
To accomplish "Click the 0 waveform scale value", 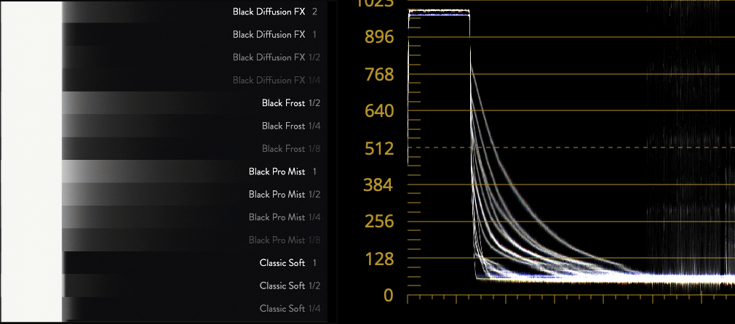I will coord(388,296).
